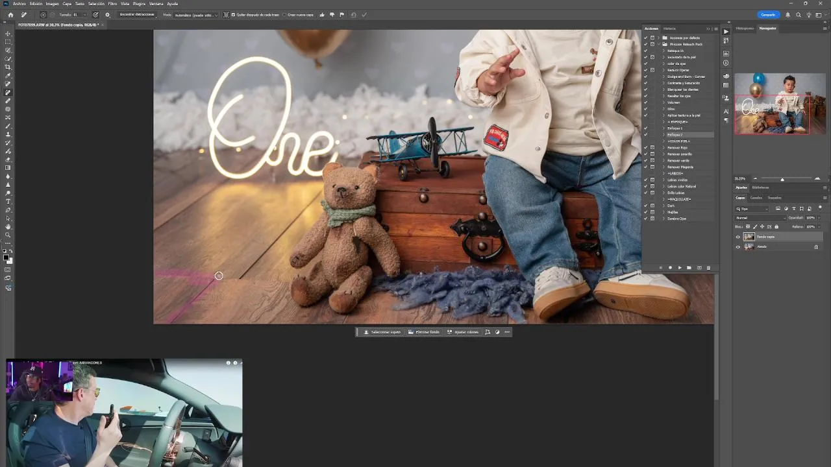The width and height of the screenshot is (831, 467).
Task: Switch to the Histograma tab
Action: coord(745,29)
